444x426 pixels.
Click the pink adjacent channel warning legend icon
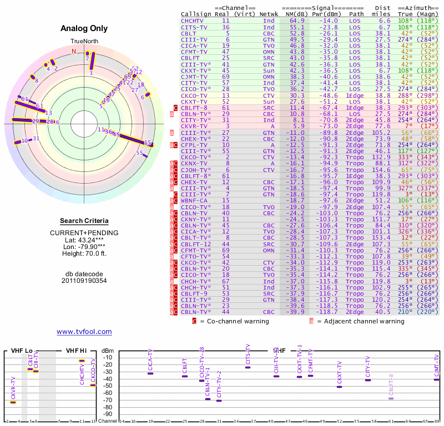coord(311,321)
